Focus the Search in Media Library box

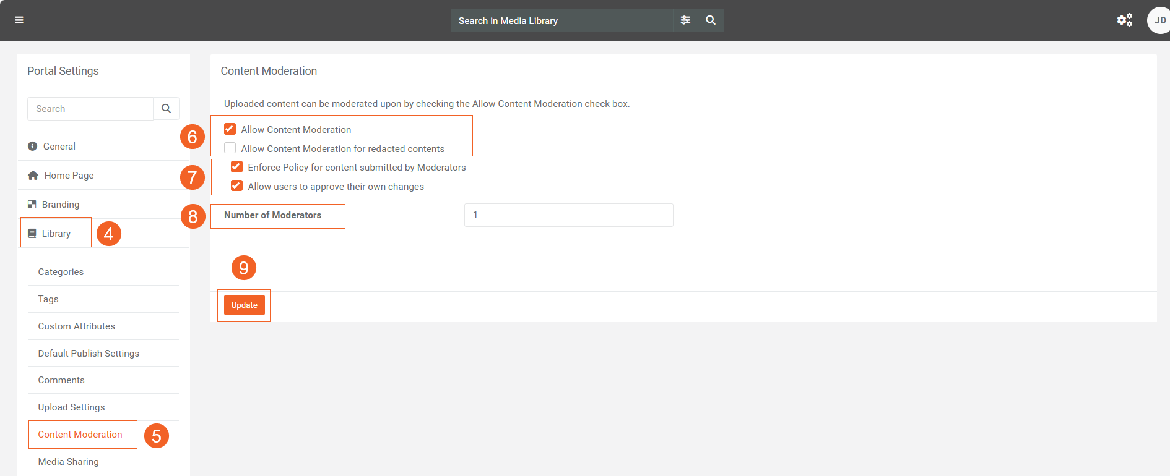point(561,21)
